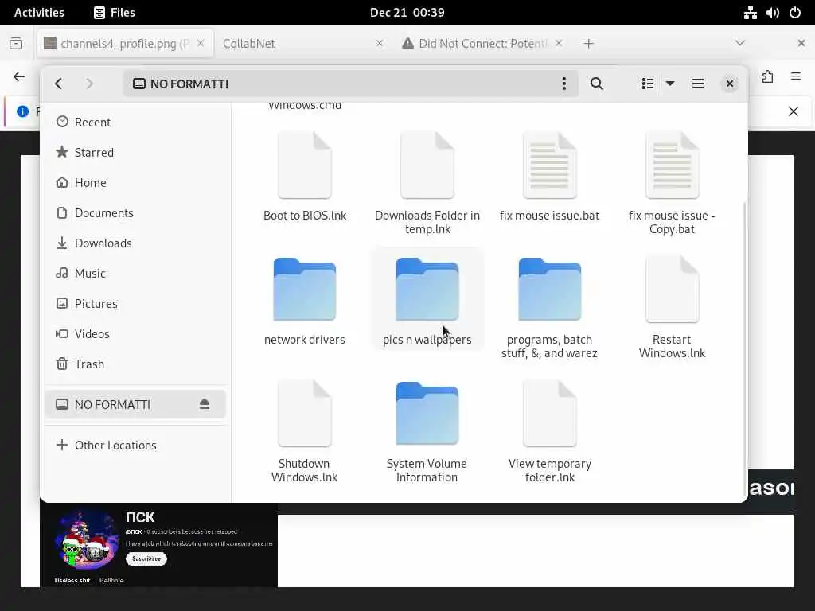This screenshot has width=815, height=611.
Task: Open the volume indicator in top bar
Action: click(772, 13)
